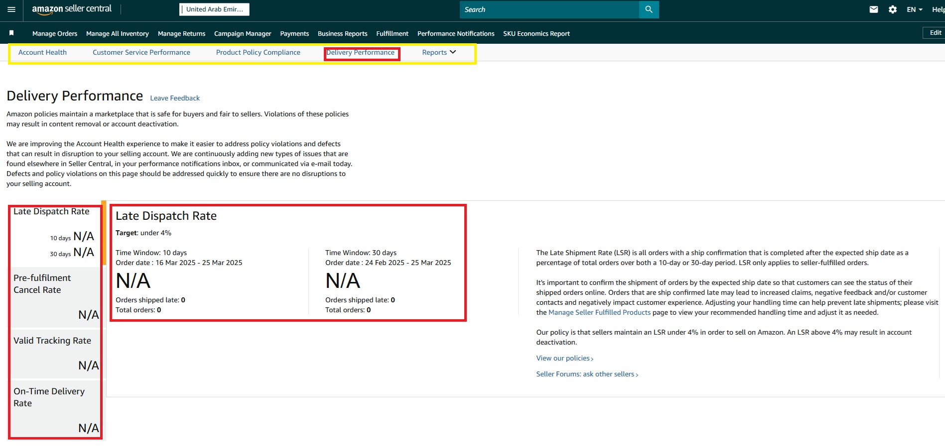Viewport: 945px width, 447px height.
Task: Open Seller Forums: ask other sellers link
Action: [587, 374]
